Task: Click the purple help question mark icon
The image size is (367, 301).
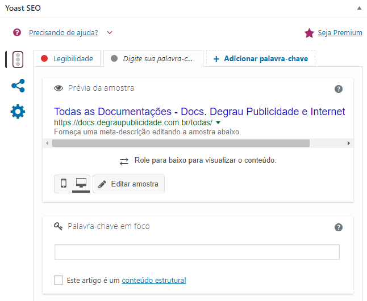Action: pyautogui.click(x=17, y=32)
